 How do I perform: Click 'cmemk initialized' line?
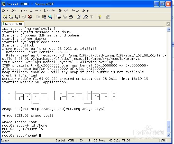tap(20, 75)
